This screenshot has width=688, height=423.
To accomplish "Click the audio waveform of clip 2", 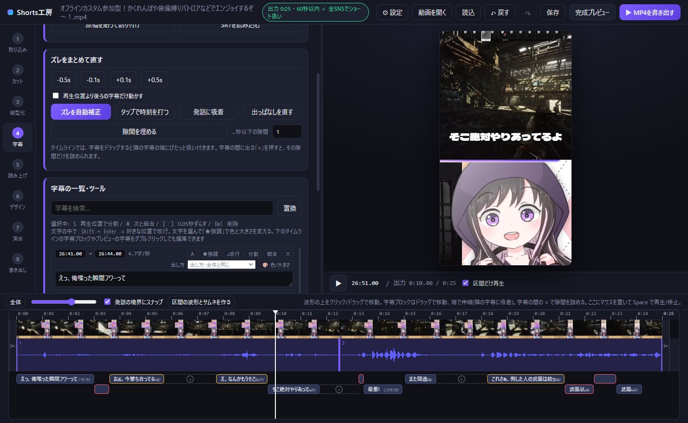I will tap(500, 354).
